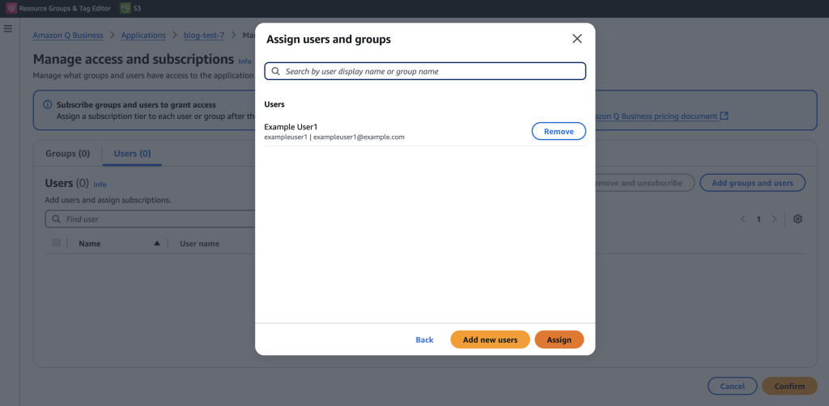
Task: Open Info link beside Manage access heading
Action: point(244,61)
